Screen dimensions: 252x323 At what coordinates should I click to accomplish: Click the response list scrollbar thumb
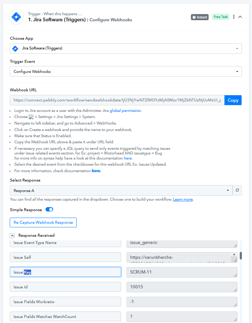241,256
